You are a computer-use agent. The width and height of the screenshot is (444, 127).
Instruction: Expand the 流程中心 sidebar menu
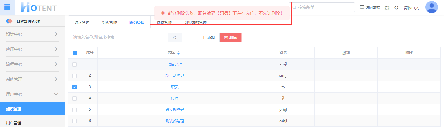coord(32,64)
